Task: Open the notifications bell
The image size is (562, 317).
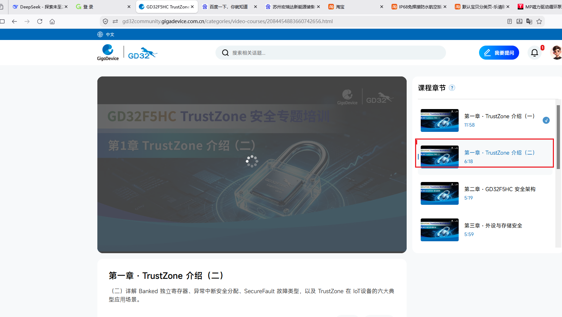Action: pos(535,53)
